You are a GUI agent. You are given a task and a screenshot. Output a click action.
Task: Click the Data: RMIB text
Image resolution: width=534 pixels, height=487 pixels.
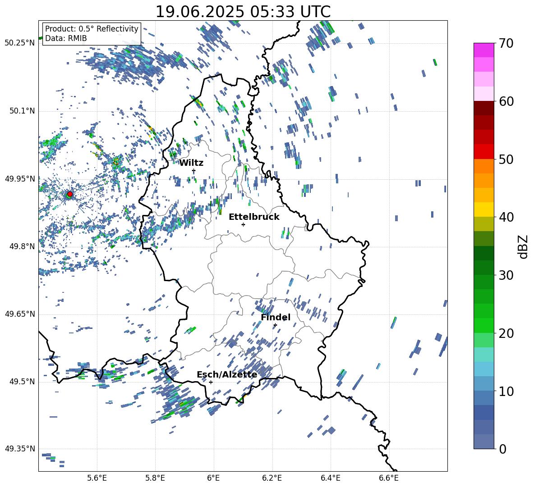[x=66, y=38]
